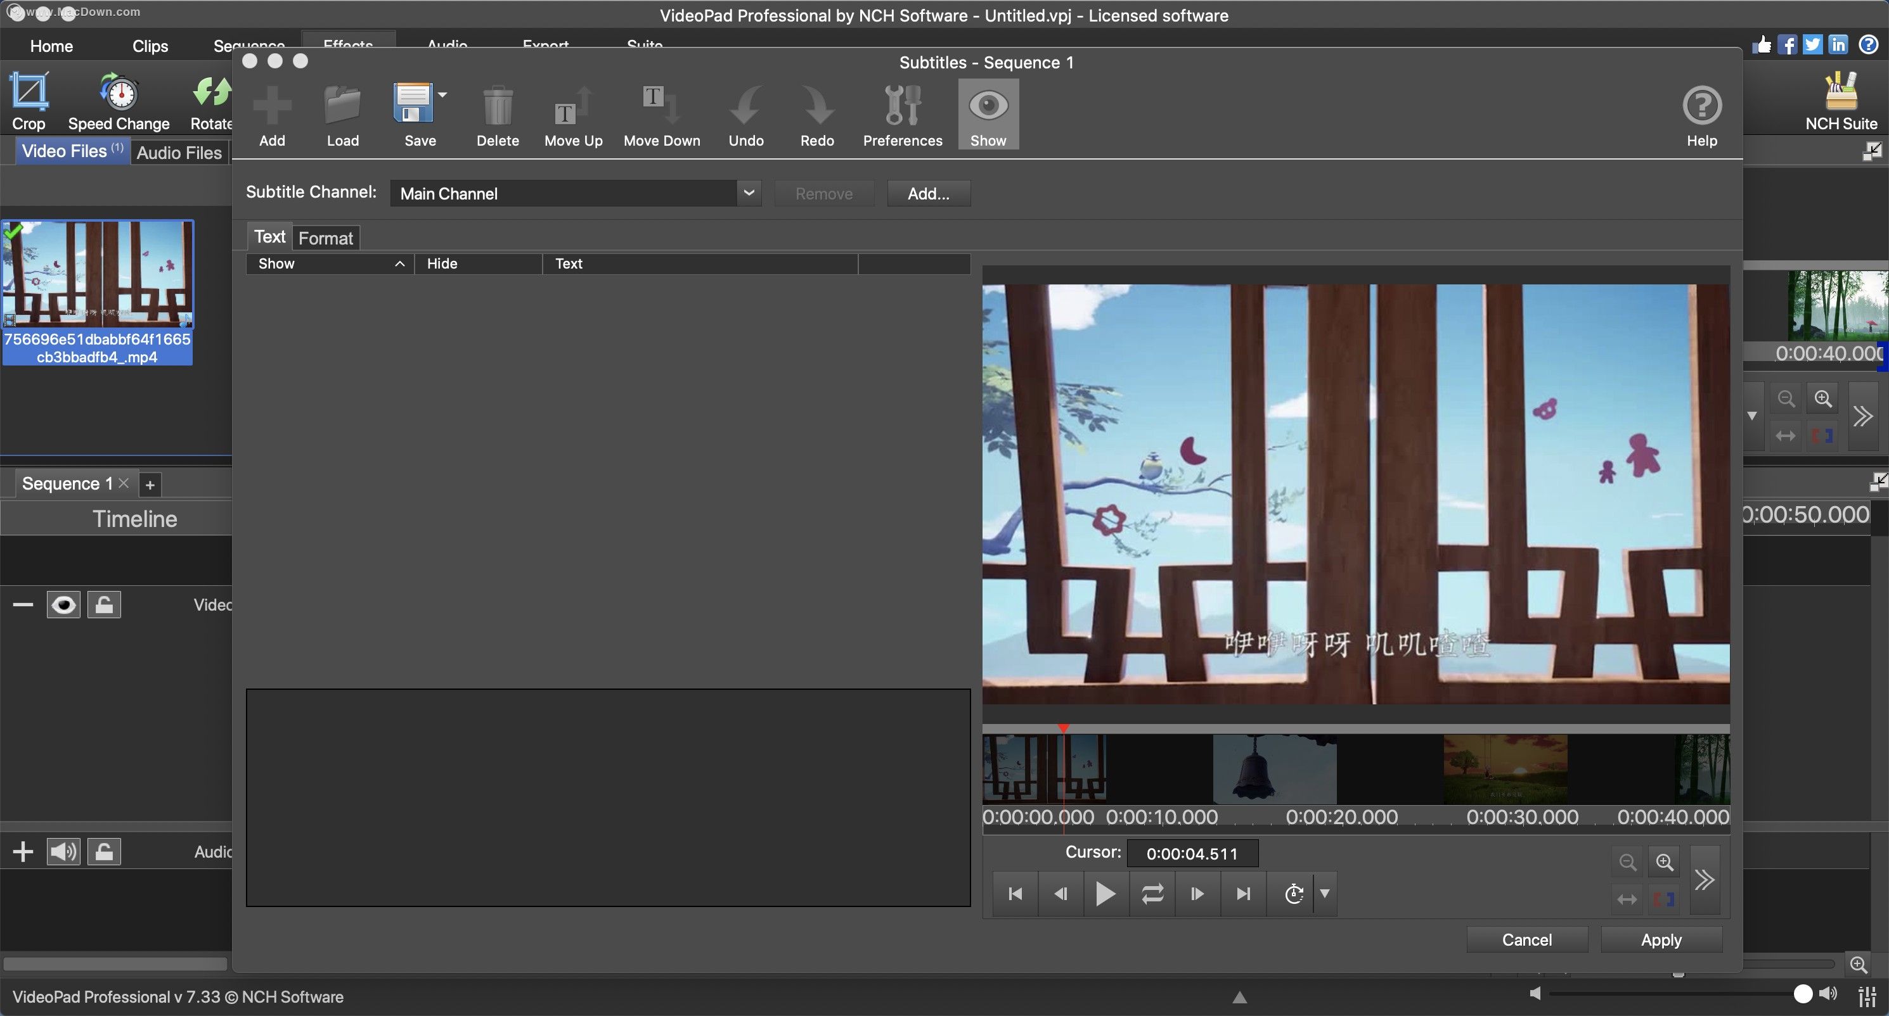Toggle the audio track lock

(x=104, y=851)
